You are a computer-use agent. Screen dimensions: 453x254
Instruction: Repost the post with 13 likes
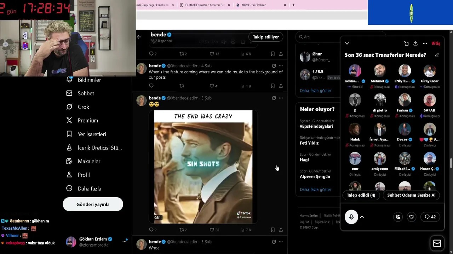click(183, 54)
